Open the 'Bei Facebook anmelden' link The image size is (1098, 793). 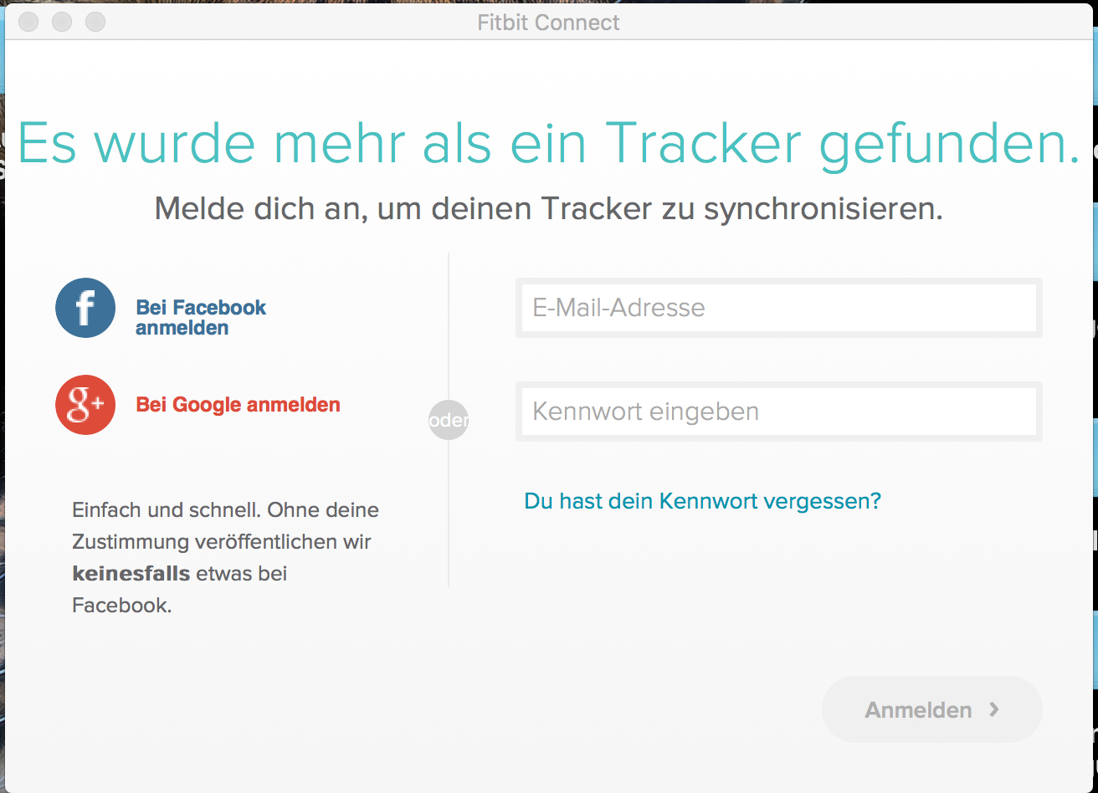201,318
